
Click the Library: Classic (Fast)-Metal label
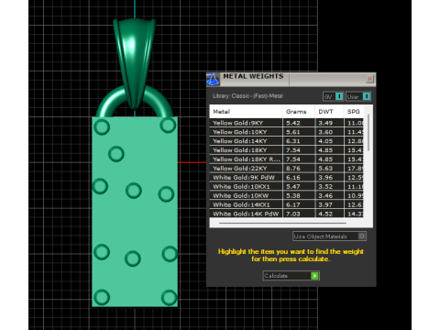[x=247, y=96]
